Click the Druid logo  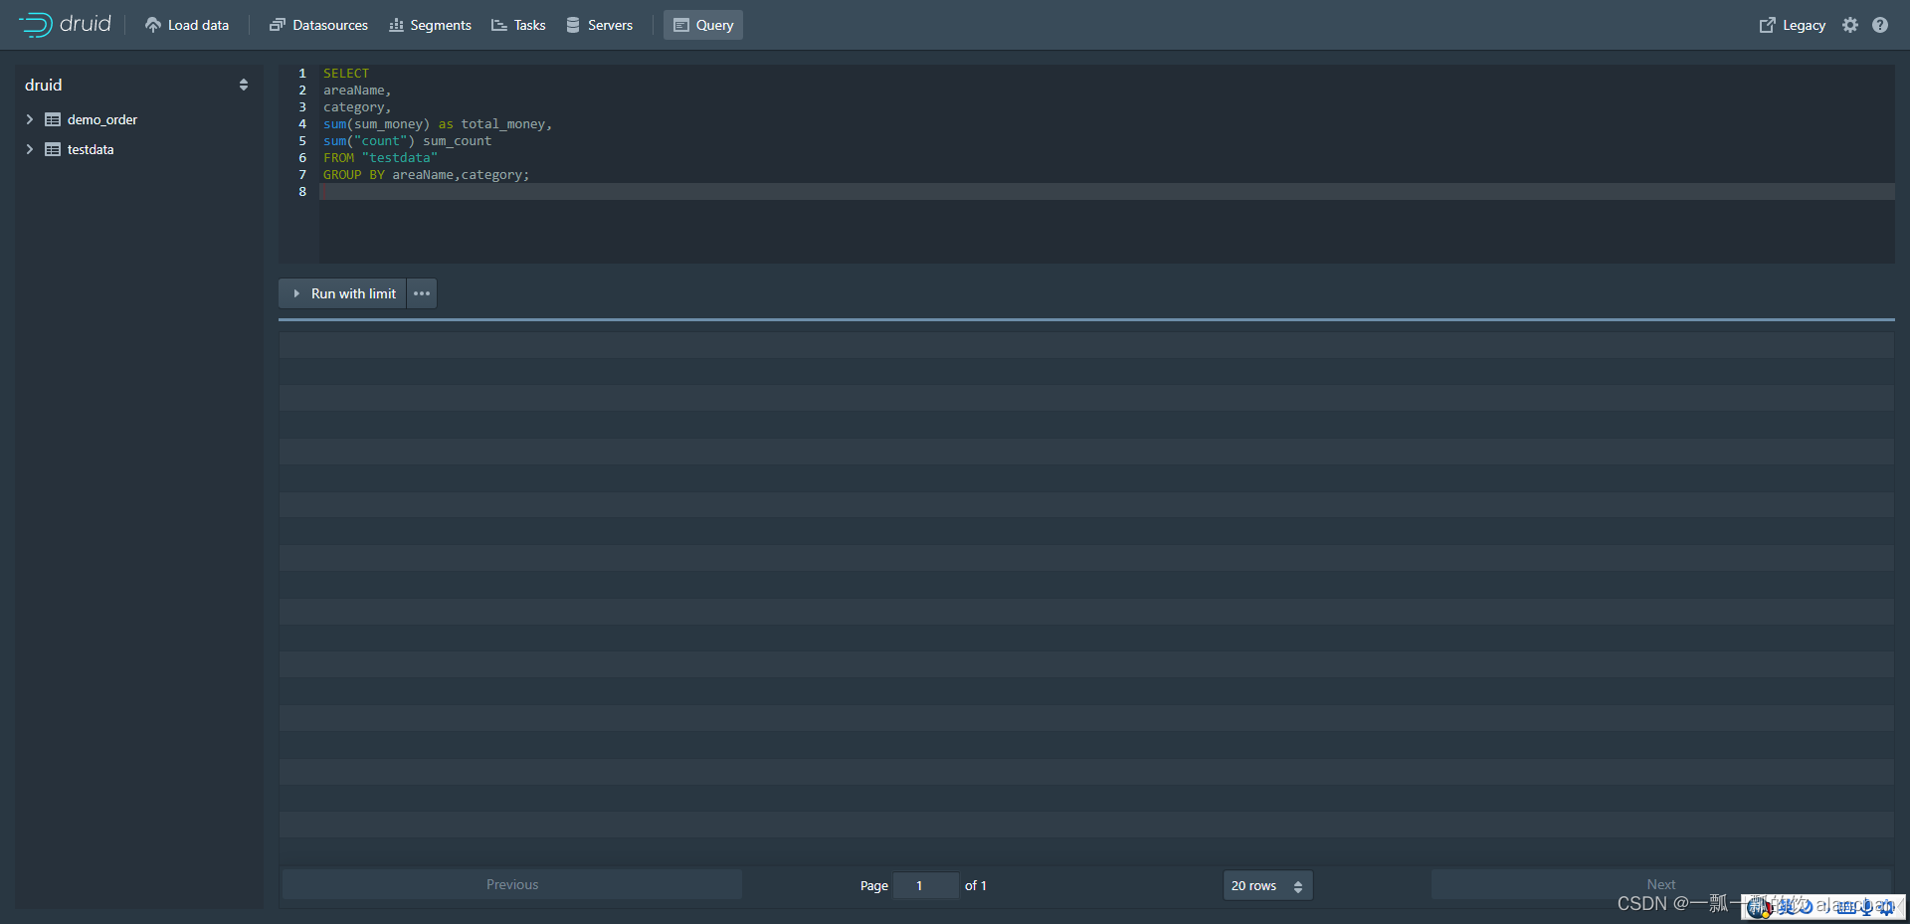point(66,25)
